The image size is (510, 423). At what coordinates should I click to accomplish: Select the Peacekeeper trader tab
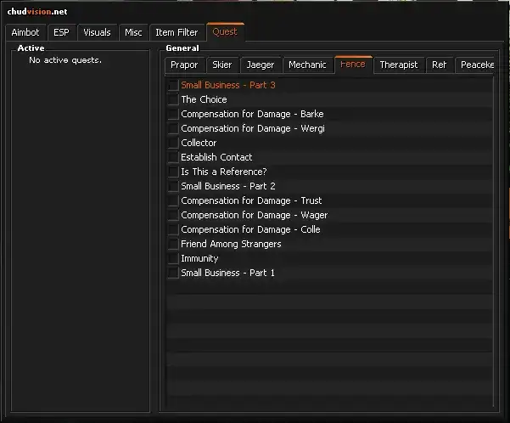[476, 65]
